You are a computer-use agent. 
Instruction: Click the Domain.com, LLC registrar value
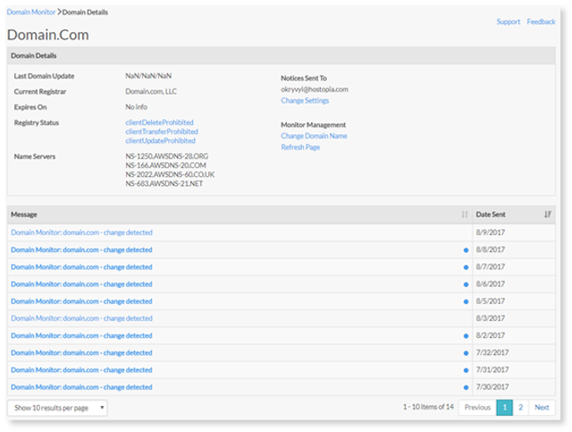(151, 91)
